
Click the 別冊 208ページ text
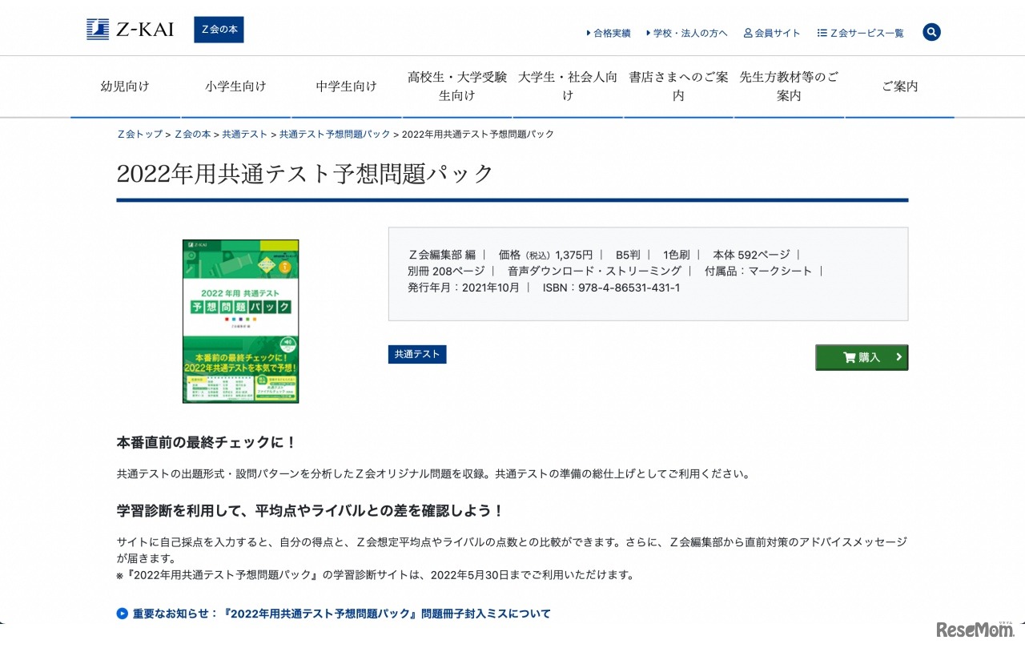(x=446, y=271)
